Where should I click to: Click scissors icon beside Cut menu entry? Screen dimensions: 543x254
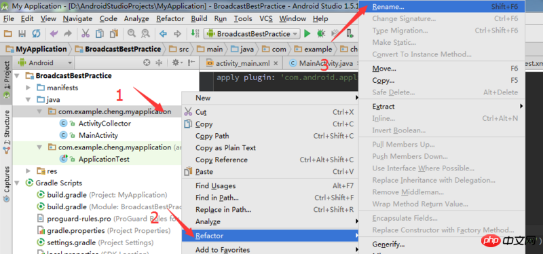[188, 112]
